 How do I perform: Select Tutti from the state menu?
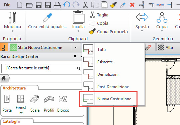[113, 50]
